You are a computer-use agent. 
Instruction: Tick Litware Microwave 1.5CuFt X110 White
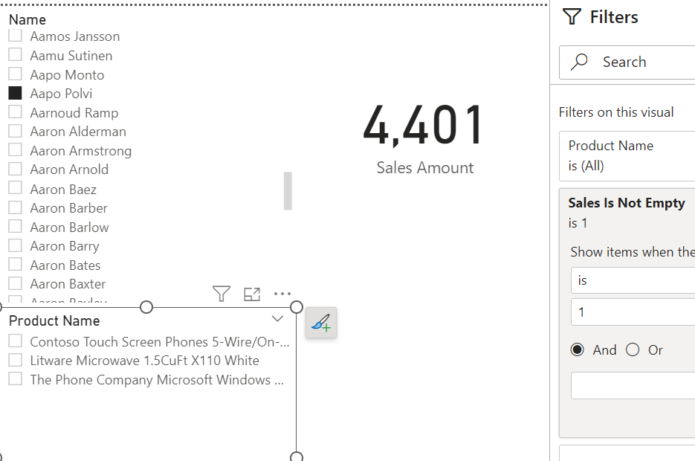tap(15, 360)
